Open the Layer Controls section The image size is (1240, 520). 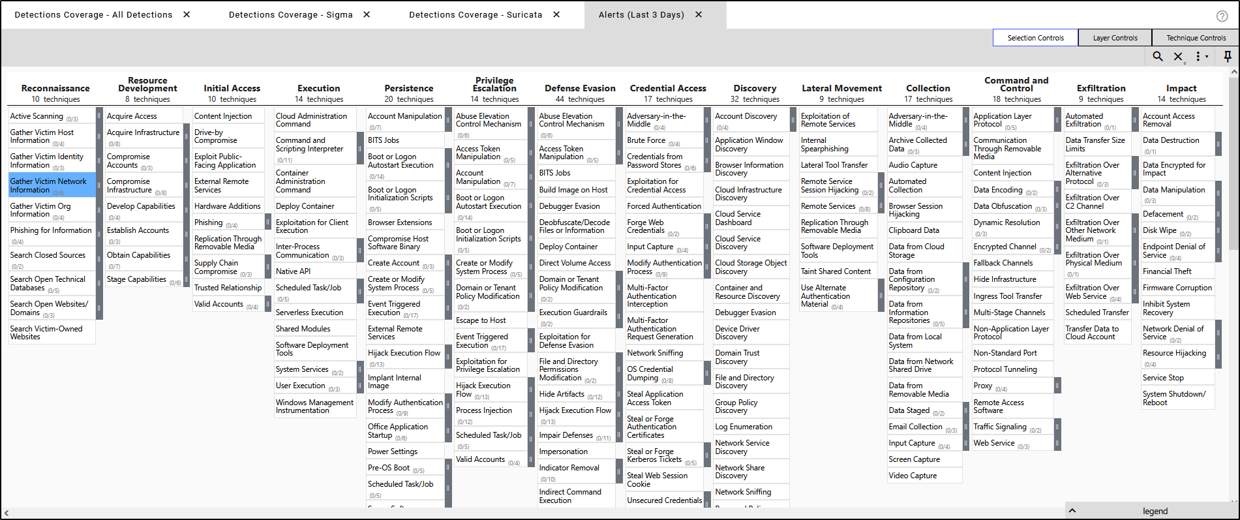pyautogui.click(x=1115, y=38)
